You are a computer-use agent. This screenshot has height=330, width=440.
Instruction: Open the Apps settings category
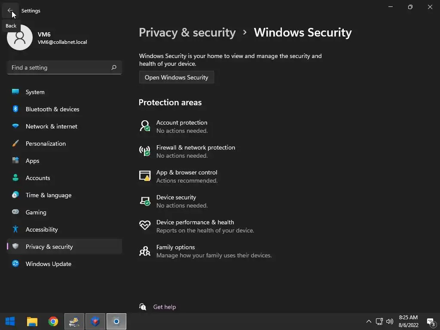(64, 161)
